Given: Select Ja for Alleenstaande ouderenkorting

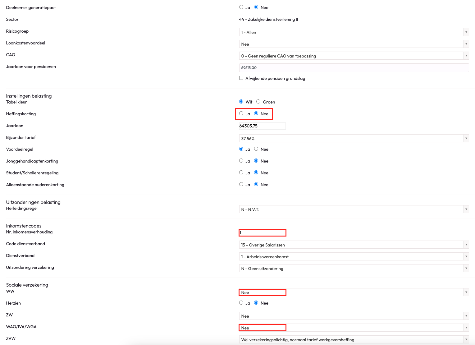Looking at the screenshot, I should [241, 184].
